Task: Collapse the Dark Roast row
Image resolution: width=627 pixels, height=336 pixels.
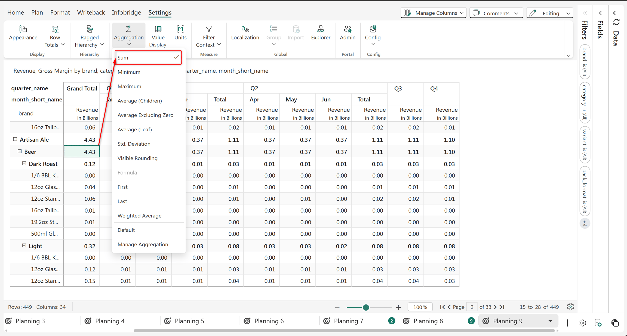Action: [x=24, y=163]
